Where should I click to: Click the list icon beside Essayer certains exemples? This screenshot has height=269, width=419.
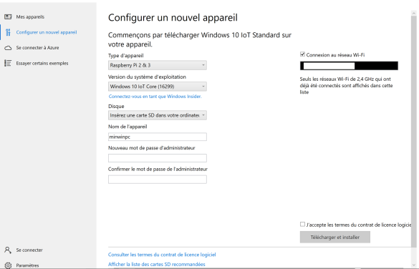(8, 63)
